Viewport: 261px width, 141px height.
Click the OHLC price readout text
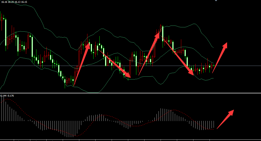click(14, 2)
